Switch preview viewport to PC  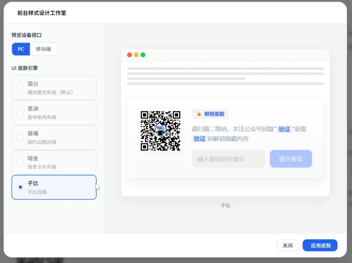[x=21, y=49]
